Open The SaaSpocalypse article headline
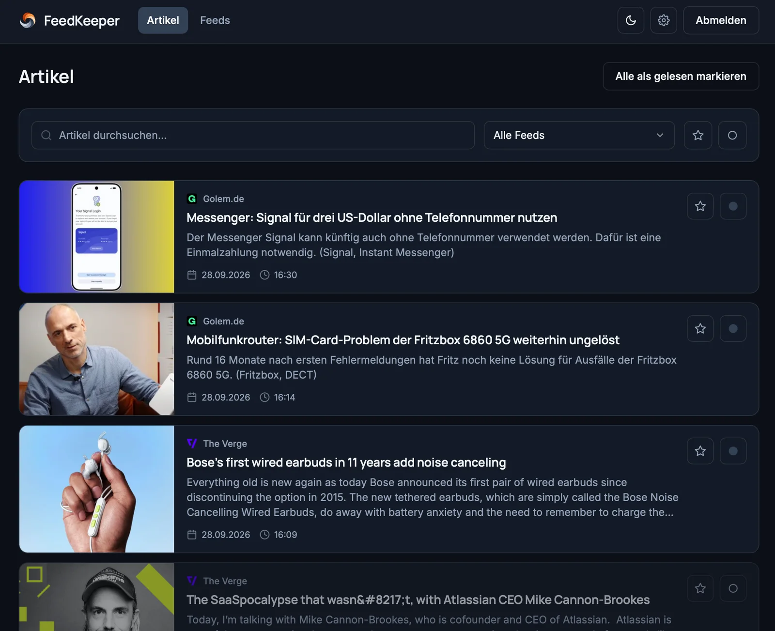The width and height of the screenshot is (775, 631). (x=418, y=600)
